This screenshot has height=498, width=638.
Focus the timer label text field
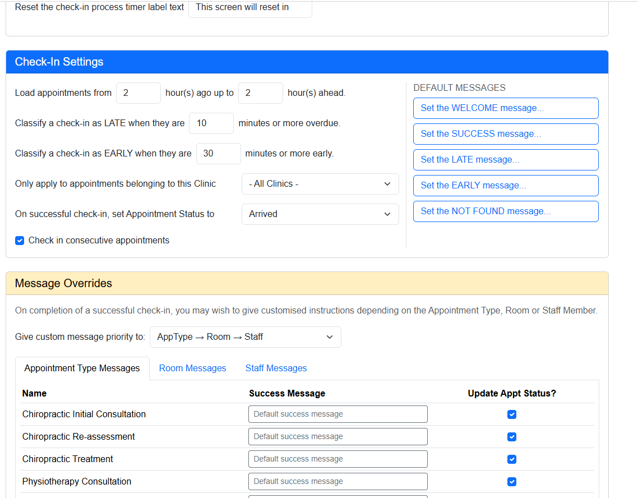250,8
